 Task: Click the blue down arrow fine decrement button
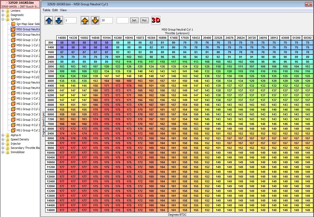click(59, 20)
